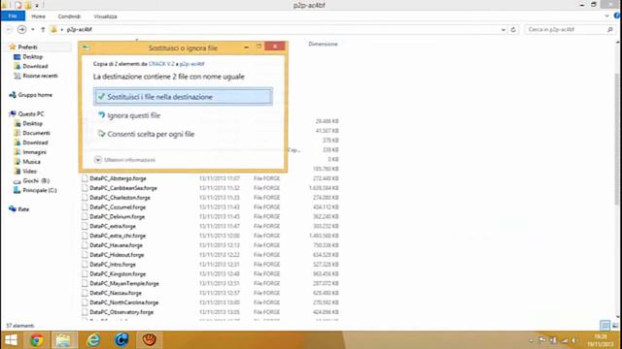
Task: Open the address bar history dropdown
Action: [503, 30]
